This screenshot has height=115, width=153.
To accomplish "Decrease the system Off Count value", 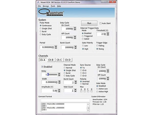I will click(75, 38).
